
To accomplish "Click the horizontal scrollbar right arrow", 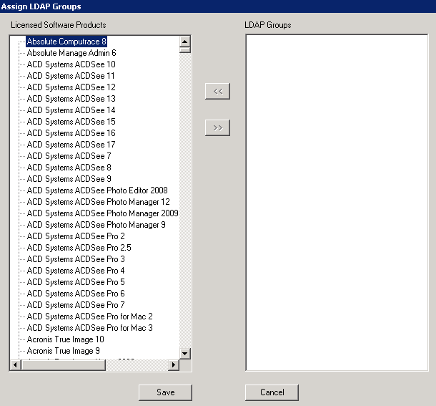I will 174,364.
